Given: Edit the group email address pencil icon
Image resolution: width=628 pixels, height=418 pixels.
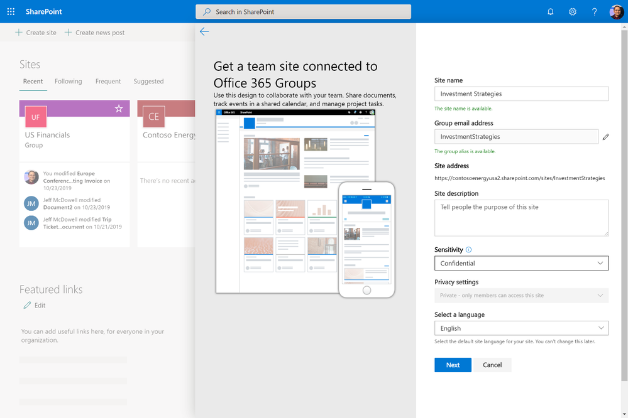Looking at the screenshot, I should tap(605, 137).
